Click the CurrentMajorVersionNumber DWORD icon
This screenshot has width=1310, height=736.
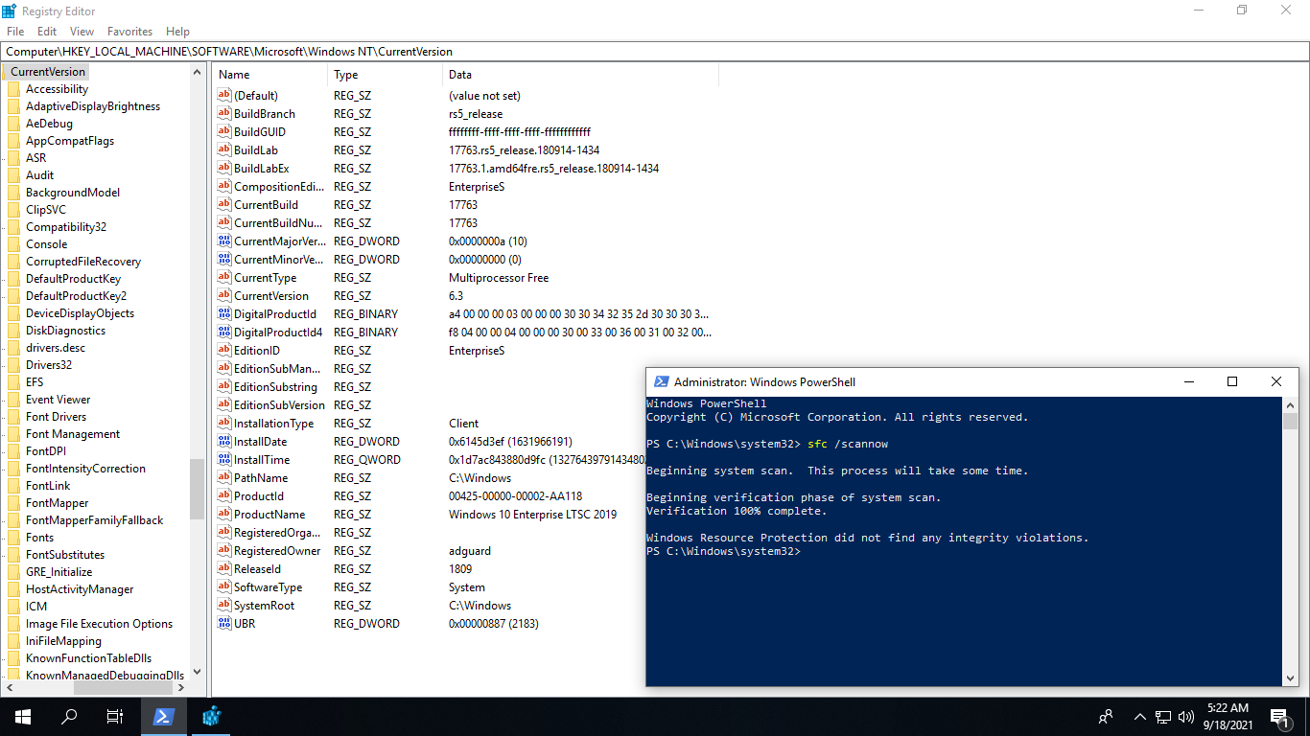[x=224, y=241]
